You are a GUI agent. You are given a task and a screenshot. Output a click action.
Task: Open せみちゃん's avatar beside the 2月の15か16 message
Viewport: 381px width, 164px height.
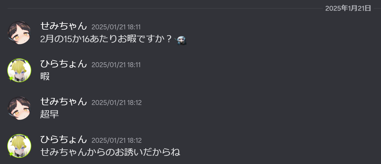19,33
